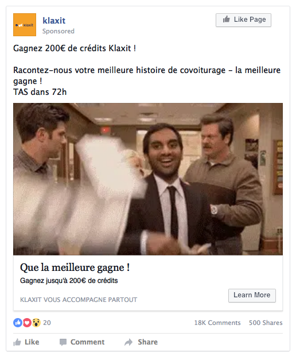The width and height of the screenshot is (296, 352).
Task: Open the klaxit page name link
Action: 54,21
